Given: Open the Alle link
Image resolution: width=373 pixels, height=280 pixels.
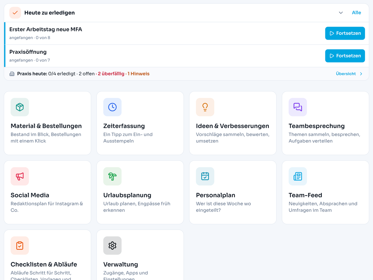Looking at the screenshot, I should coord(356,13).
